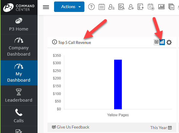
Task: Click the $0 axis label
Action: (x=59, y=109)
